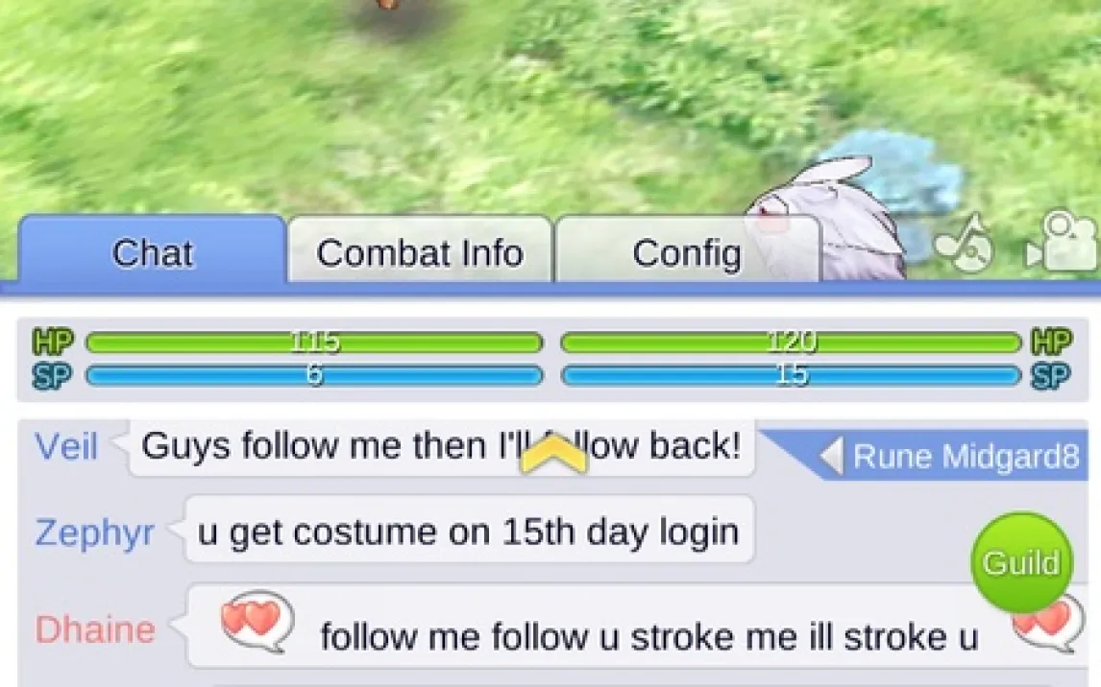Click the left SP bar showing 6
The height and width of the screenshot is (687, 1101).
tap(314, 375)
